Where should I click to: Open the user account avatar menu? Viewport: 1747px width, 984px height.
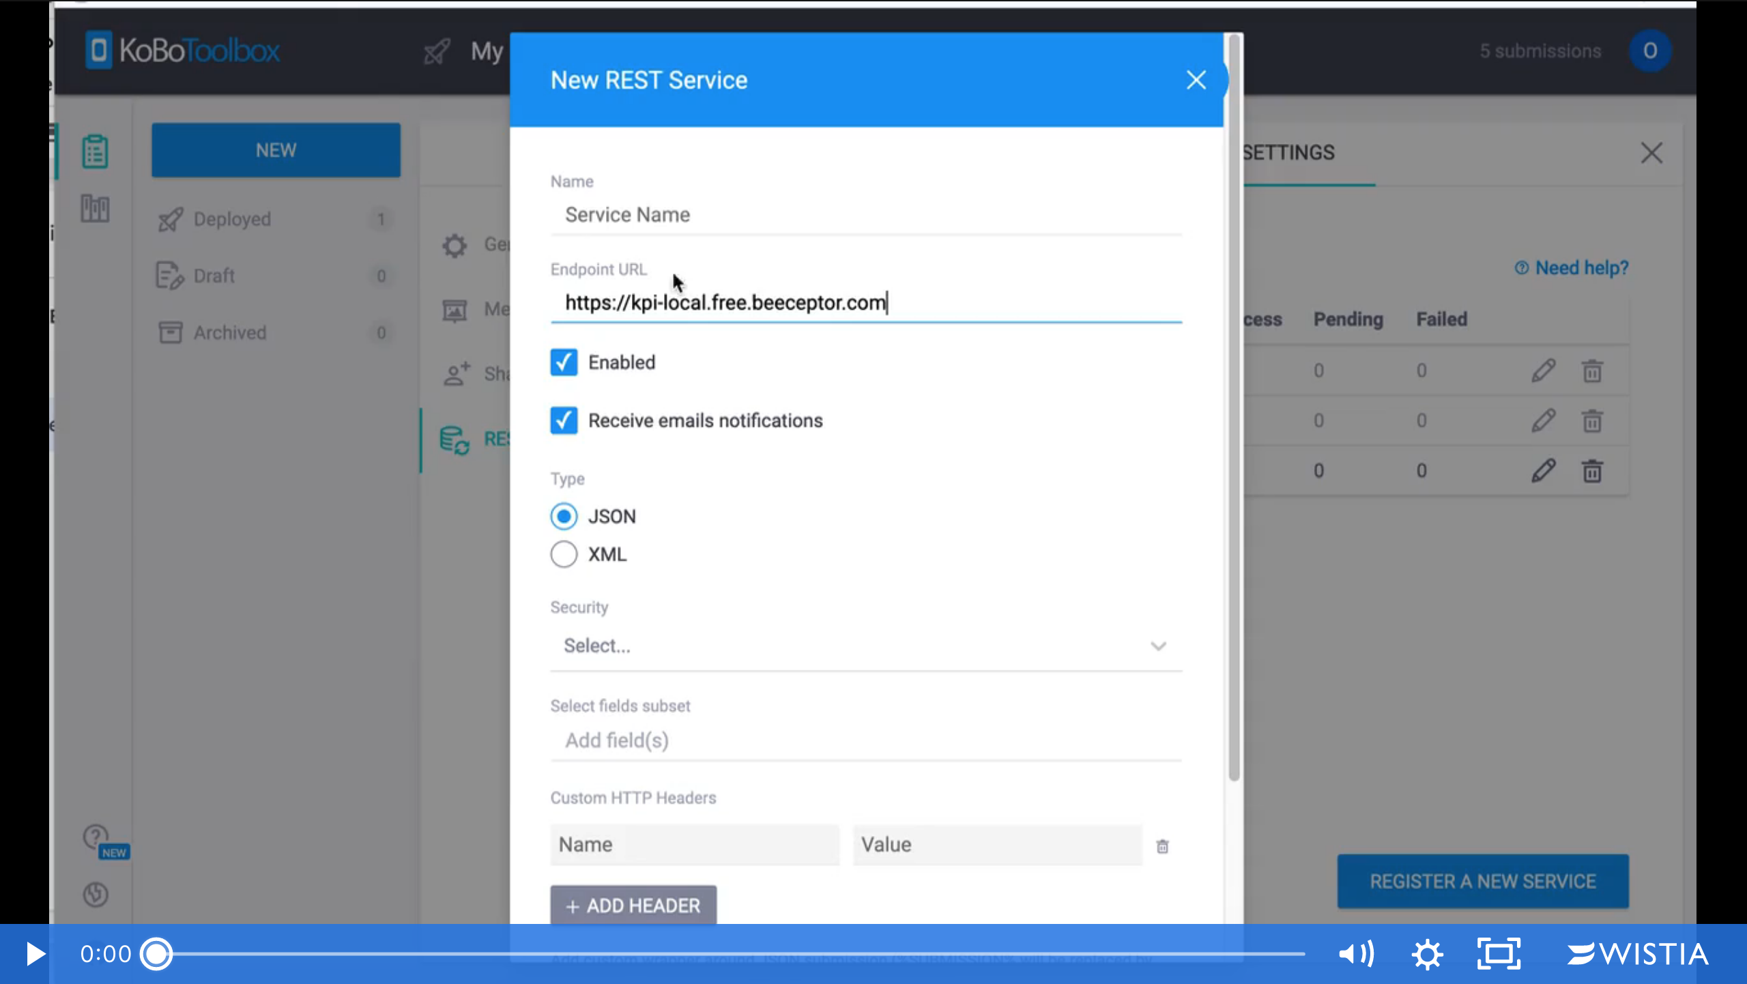pos(1649,50)
